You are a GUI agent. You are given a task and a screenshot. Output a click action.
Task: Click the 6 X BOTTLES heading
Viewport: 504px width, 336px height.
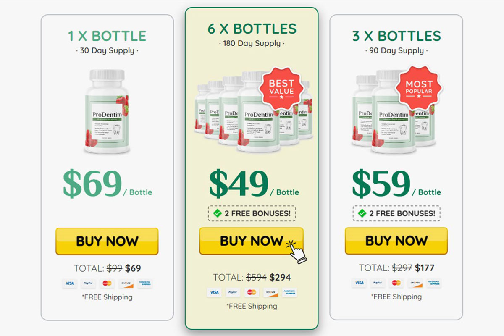point(252,29)
